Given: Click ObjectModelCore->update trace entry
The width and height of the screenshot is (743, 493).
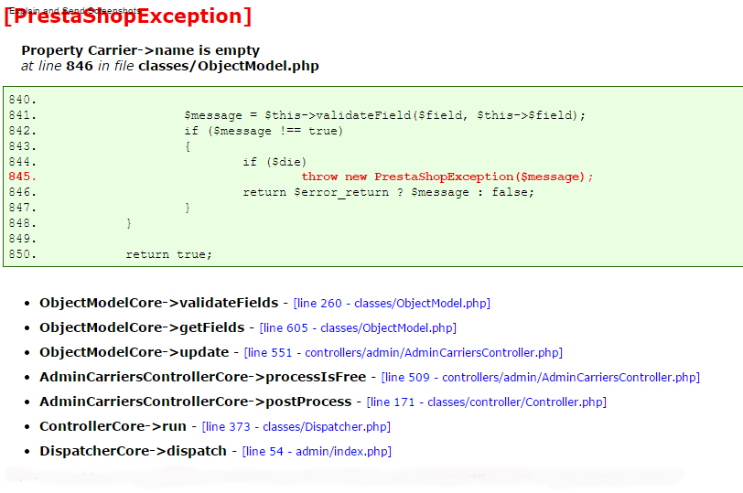Looking at the screenshot, I should (x=135, y=352).
